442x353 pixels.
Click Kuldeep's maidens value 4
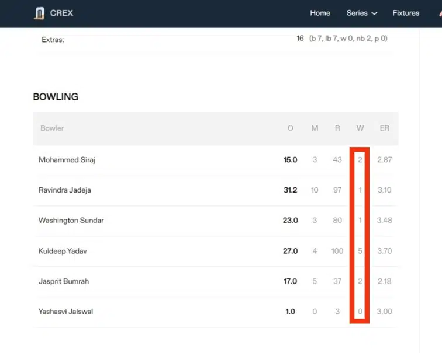tap(315, 251)
